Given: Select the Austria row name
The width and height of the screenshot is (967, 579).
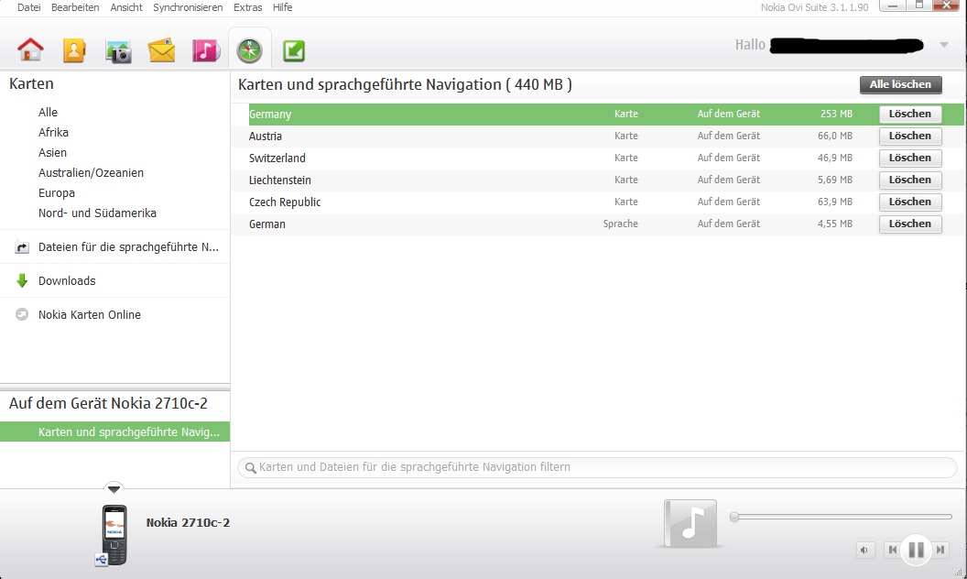Looking at the screenshot, I should (x=266, y=136).
